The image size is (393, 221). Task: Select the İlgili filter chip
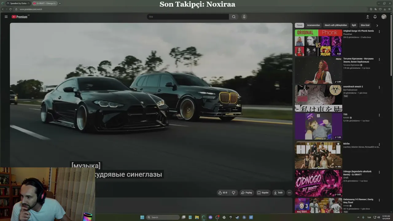(x=354, y=25)
